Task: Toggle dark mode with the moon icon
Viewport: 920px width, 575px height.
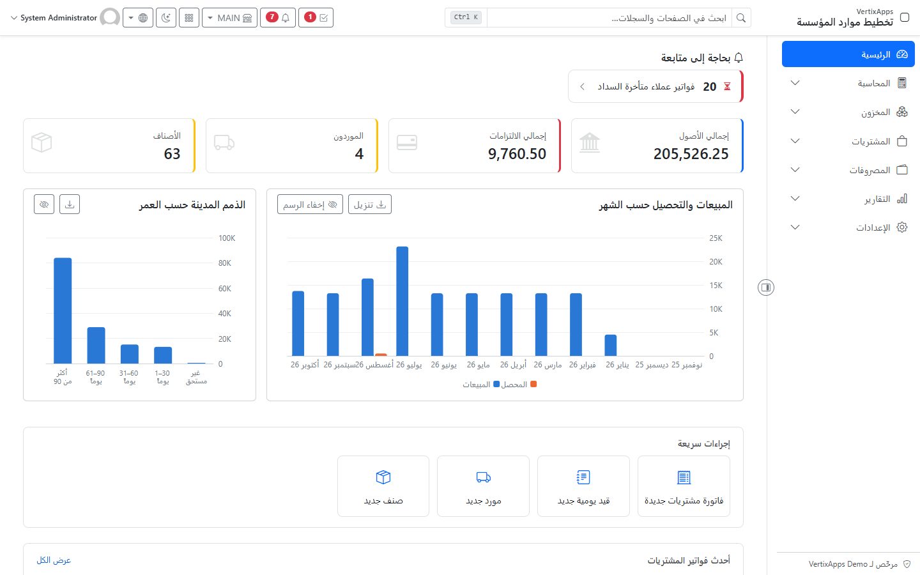Action: tap(166, 18)
